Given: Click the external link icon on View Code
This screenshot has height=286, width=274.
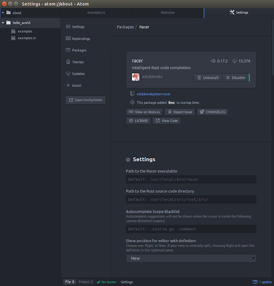Looking at the screenshot, I should [x=158, y=121].
